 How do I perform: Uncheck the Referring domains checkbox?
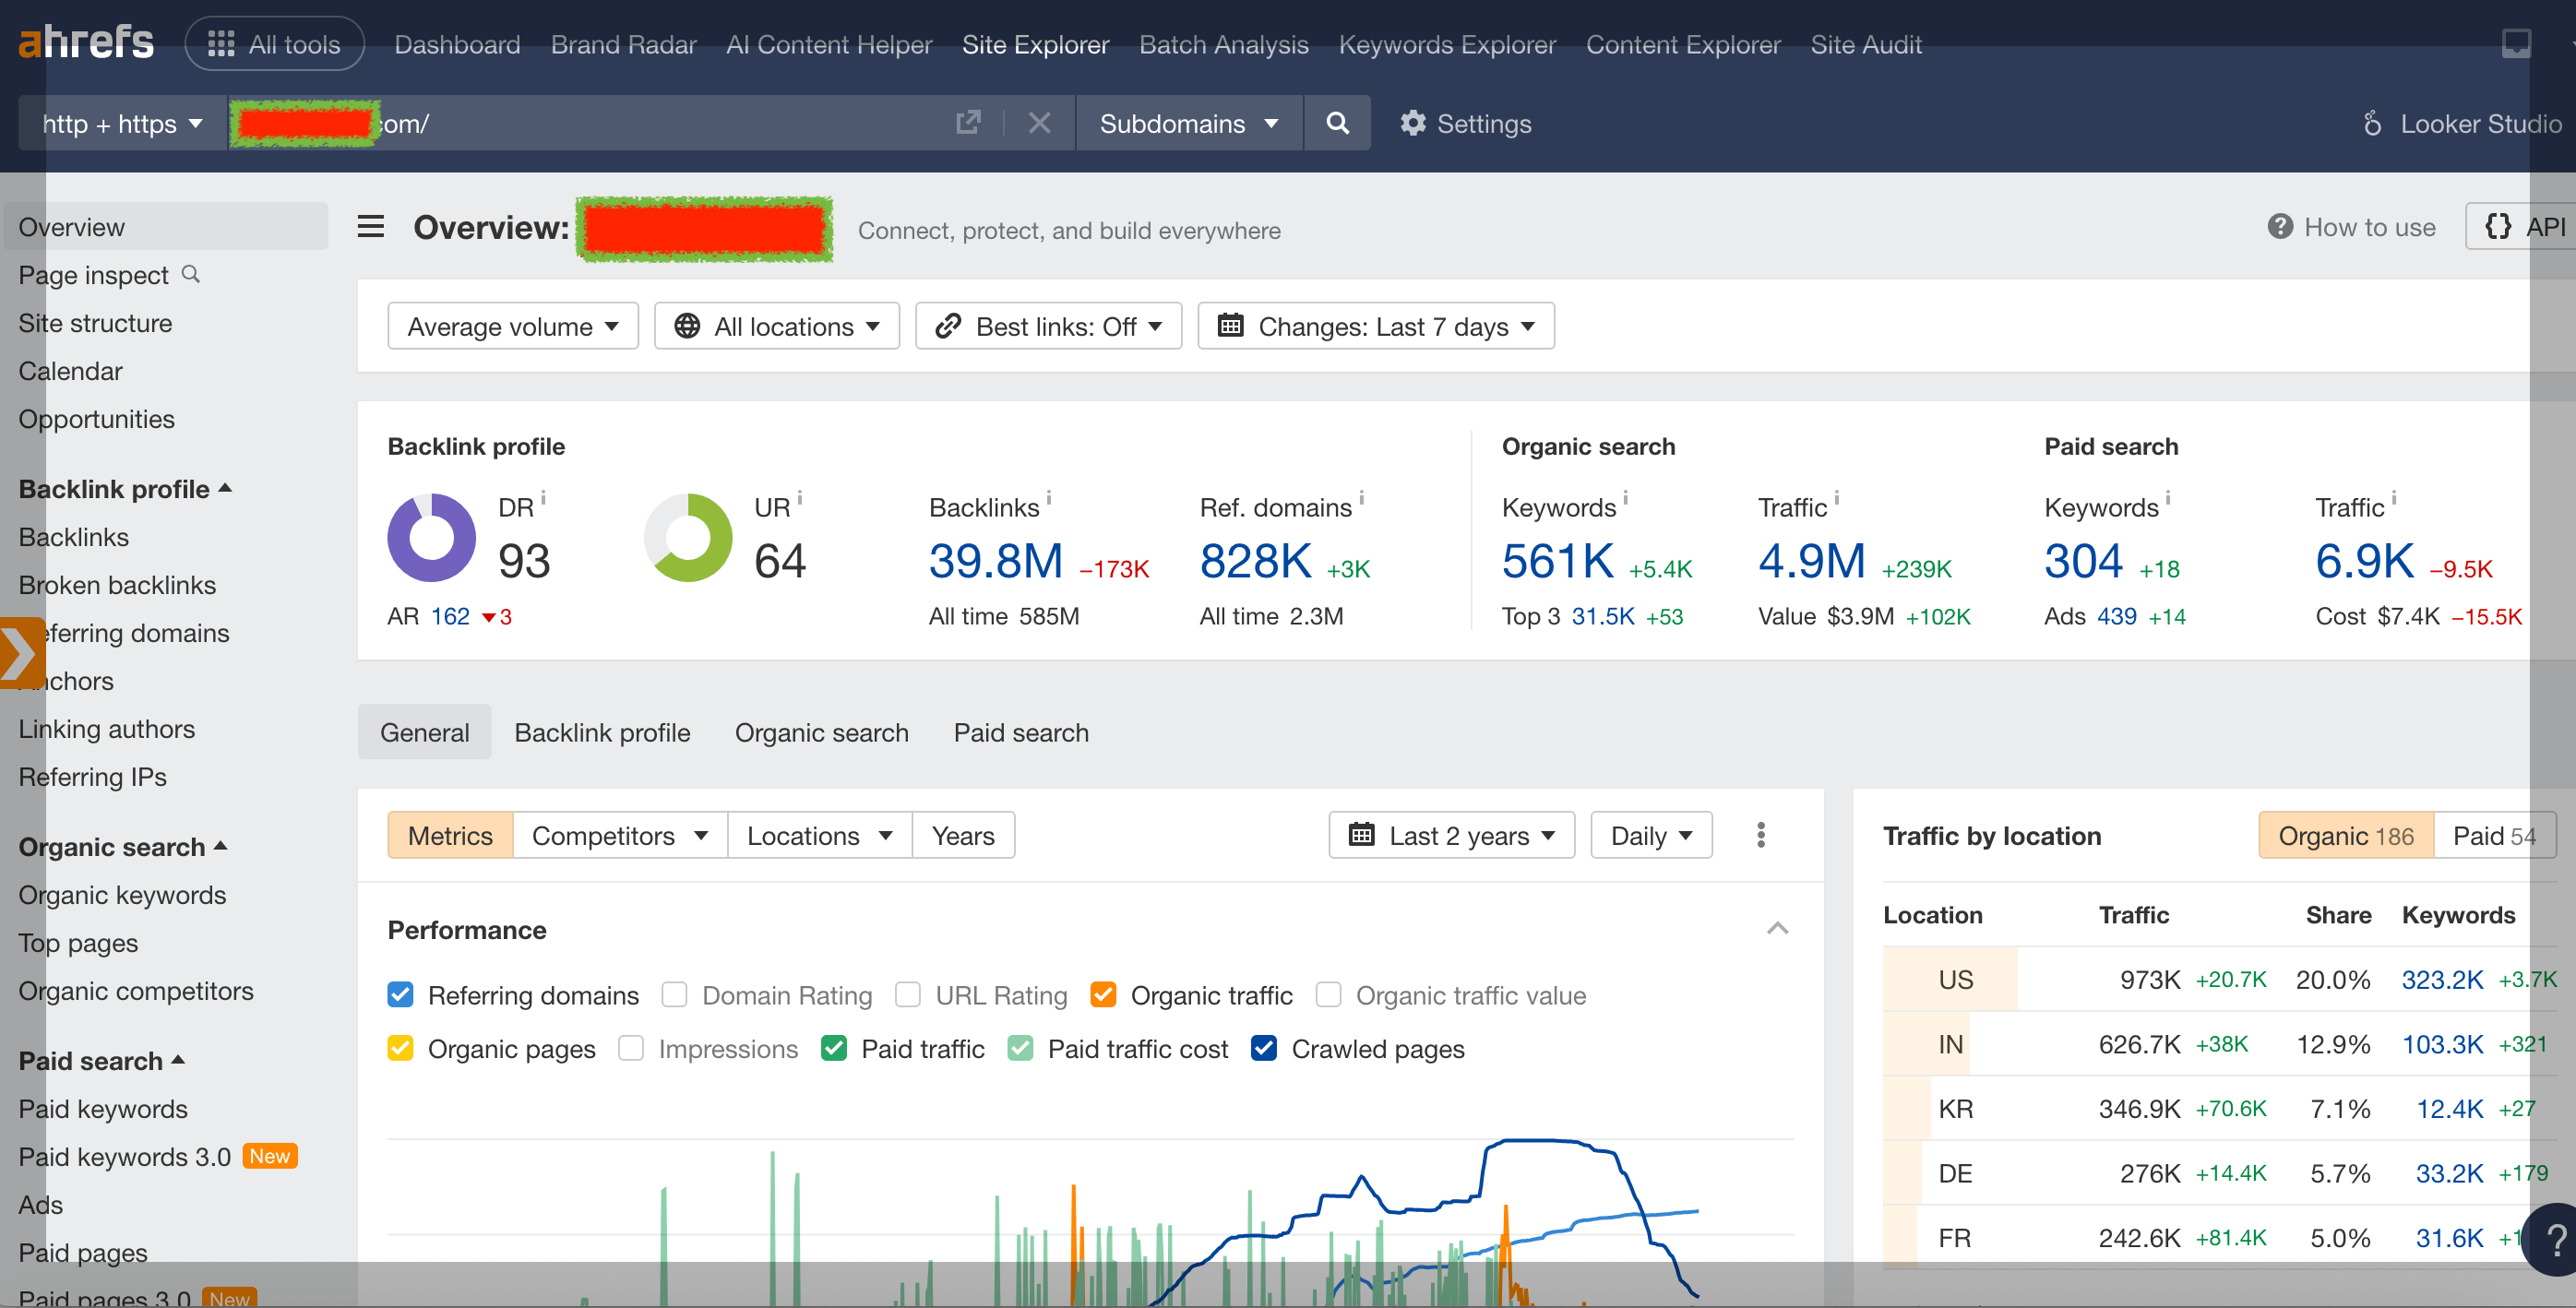click(400, 995)
